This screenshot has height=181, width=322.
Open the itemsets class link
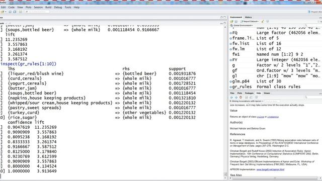pos(273,117)
